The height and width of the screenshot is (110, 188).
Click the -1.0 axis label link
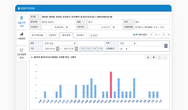[x=71, y=101]
